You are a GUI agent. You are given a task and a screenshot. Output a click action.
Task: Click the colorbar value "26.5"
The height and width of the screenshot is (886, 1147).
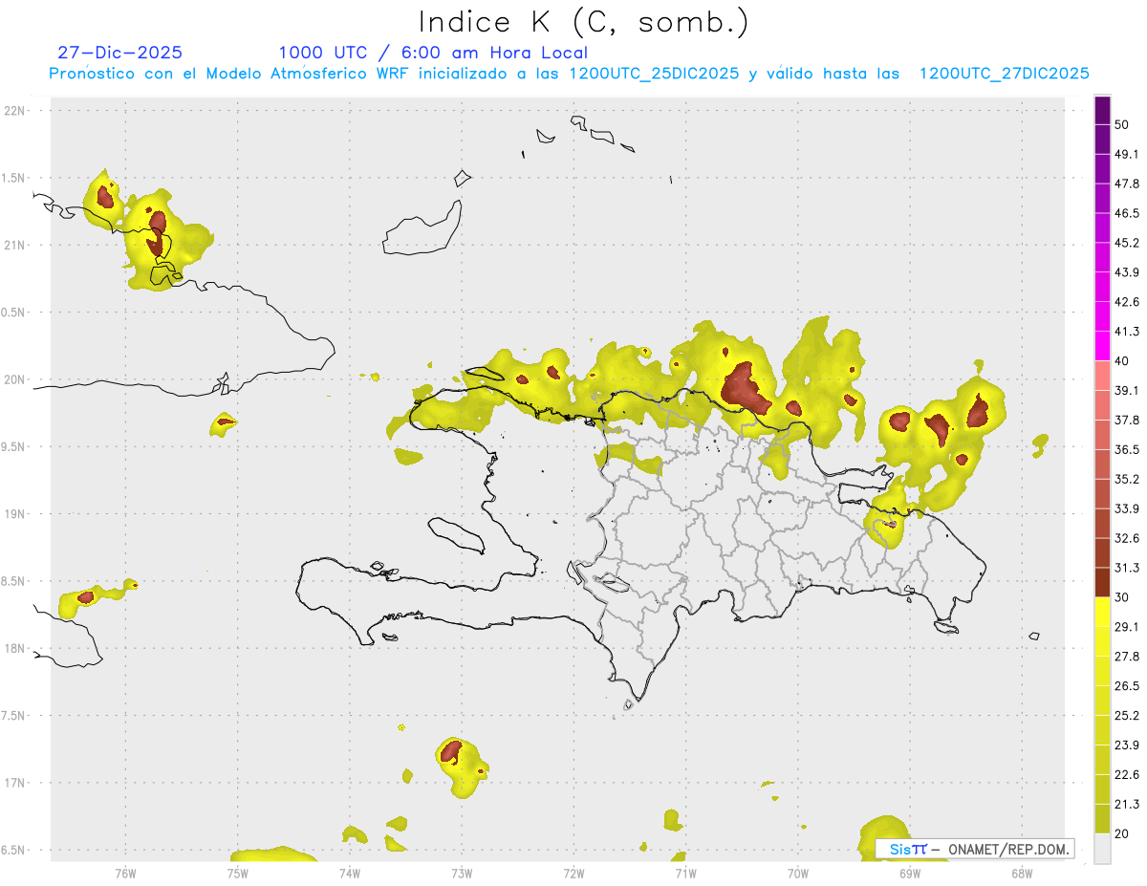click(x=1126, y=686)
